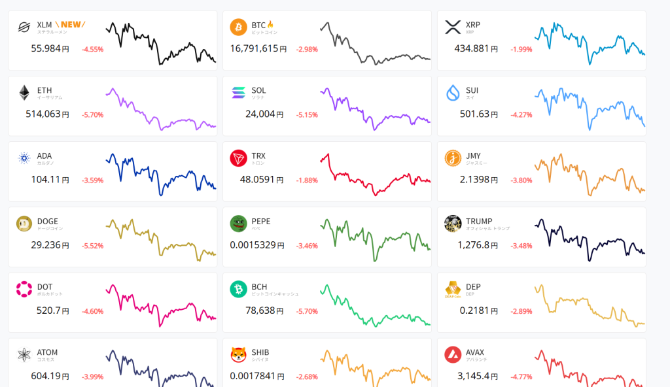Click the Dogecoin DOGE icon
Image resolution: width=670 pixels, height=387 pixels.
pyautogui.click(x=24, y=224)
